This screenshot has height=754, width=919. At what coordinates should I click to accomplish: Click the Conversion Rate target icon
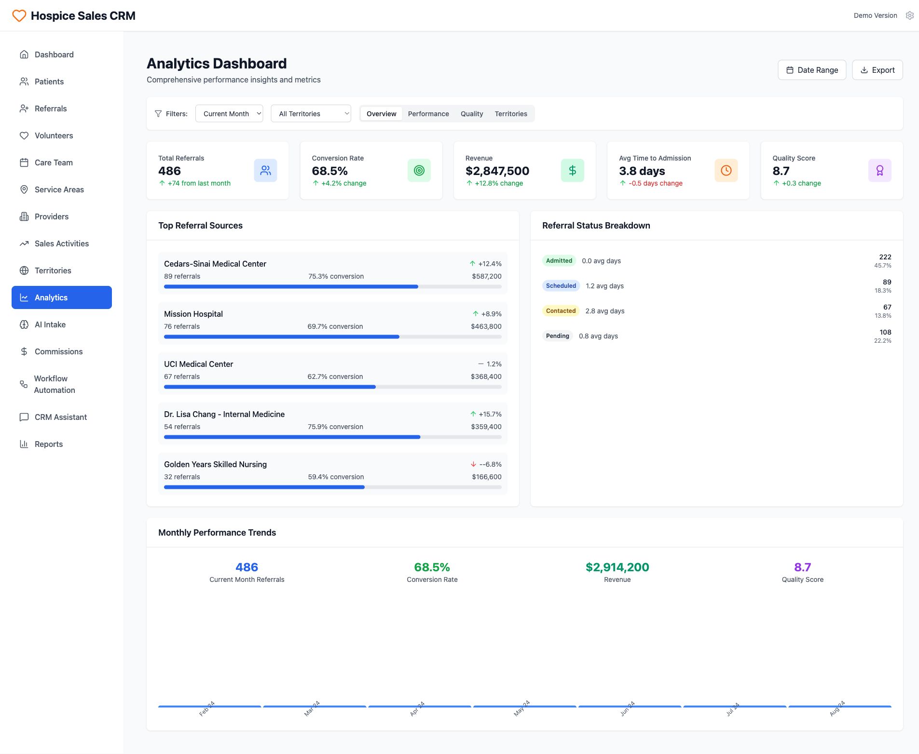(419, 170)
